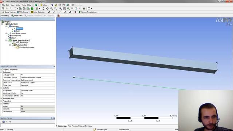
Task: Close the Section Planes panel
Action: pos(54,118)
